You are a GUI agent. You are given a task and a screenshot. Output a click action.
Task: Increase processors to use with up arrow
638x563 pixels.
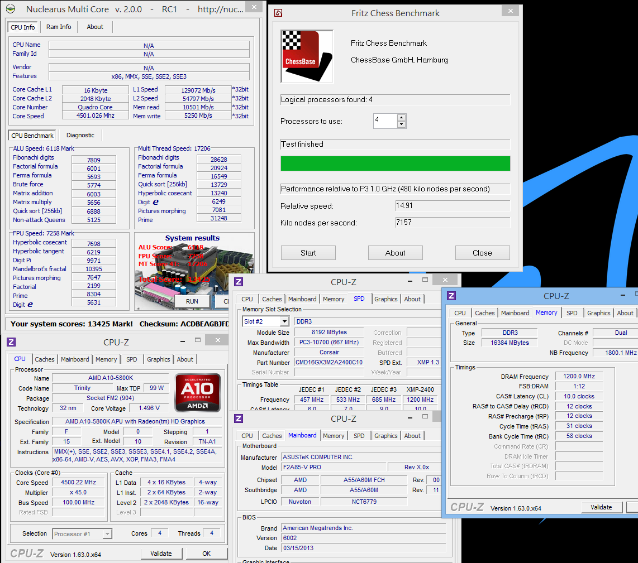click(402, 118)
